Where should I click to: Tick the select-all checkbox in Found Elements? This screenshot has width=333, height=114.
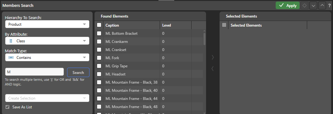[x=99, y=25]
